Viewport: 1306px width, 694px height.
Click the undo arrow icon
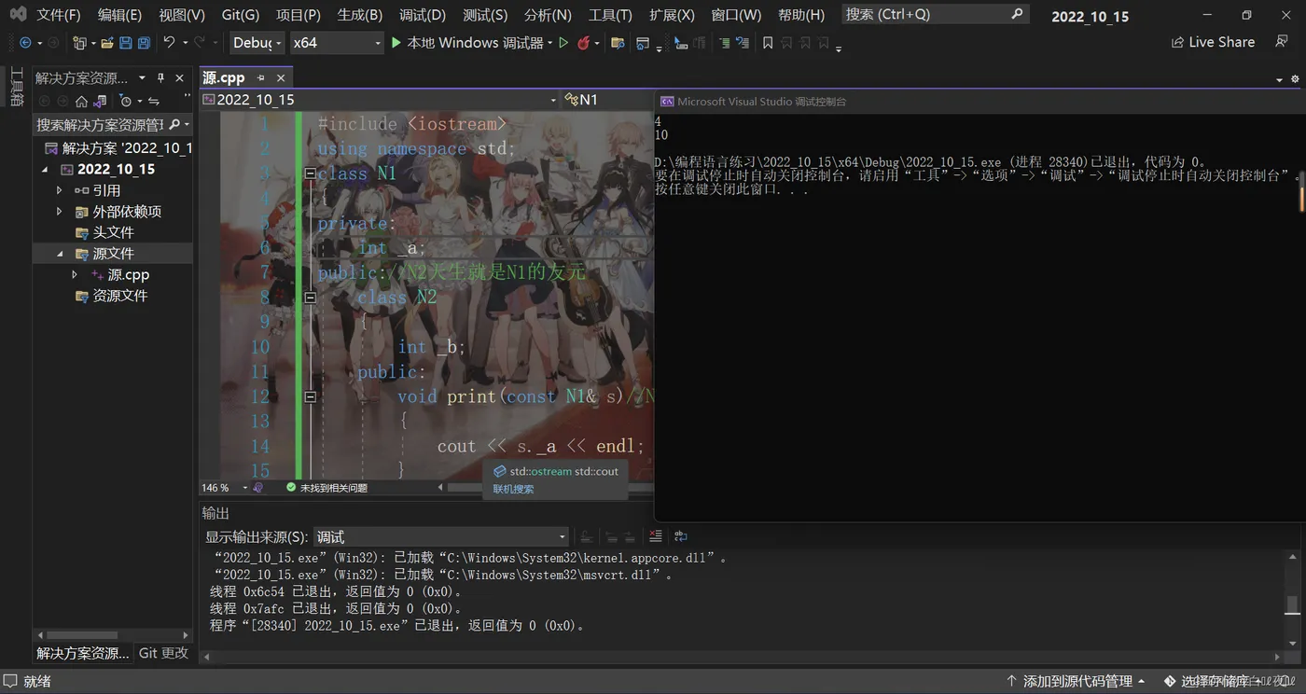pos(169,43)
